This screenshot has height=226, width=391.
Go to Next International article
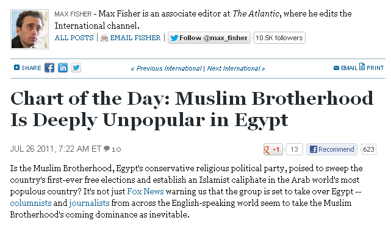pyautogui.click(x=236, y=68)
